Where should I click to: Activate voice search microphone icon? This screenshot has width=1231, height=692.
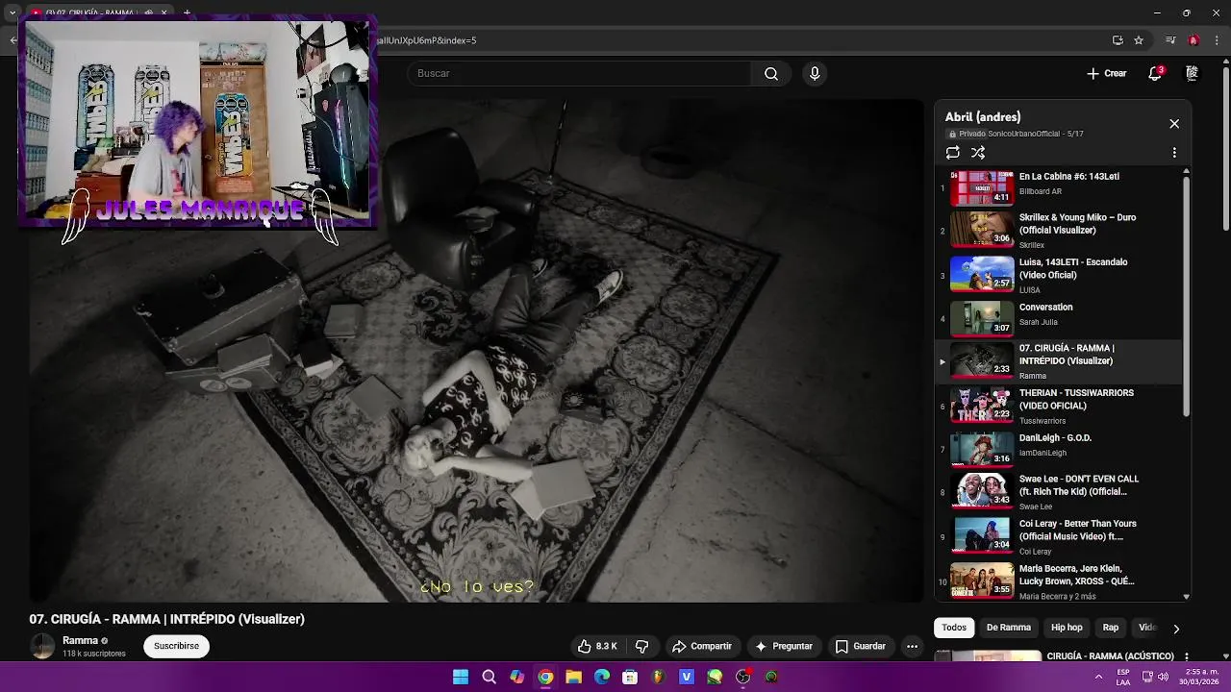point(815,74)
